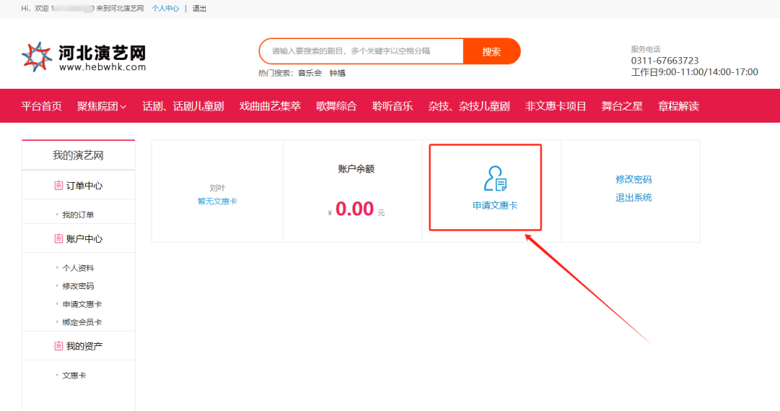Click the 订单中心 section heading

click(84, 186)
